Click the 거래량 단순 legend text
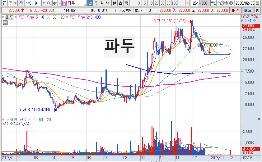The width and height of the screenshot is (262, 162). pyautogui.click(x=18, y=119)
